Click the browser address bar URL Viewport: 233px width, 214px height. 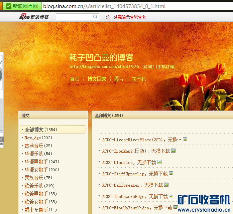[x=104, y=6]
